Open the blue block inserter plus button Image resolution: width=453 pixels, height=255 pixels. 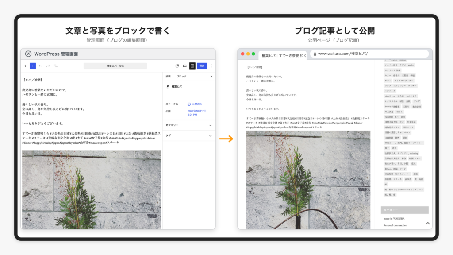(x=33, y=66)
